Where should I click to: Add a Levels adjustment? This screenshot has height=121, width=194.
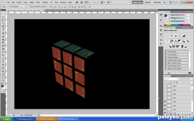pyautogui.click(x=176, y=36)
